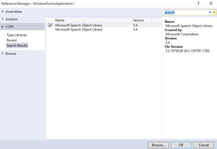Close the Reference Manager dialog
The image size is (217, 149).
[211, 3]
